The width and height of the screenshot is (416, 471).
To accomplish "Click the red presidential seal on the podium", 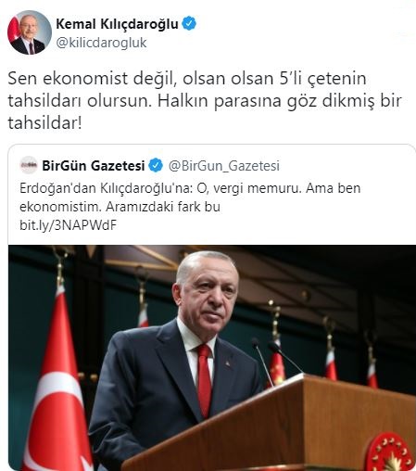I will point(390,452).
